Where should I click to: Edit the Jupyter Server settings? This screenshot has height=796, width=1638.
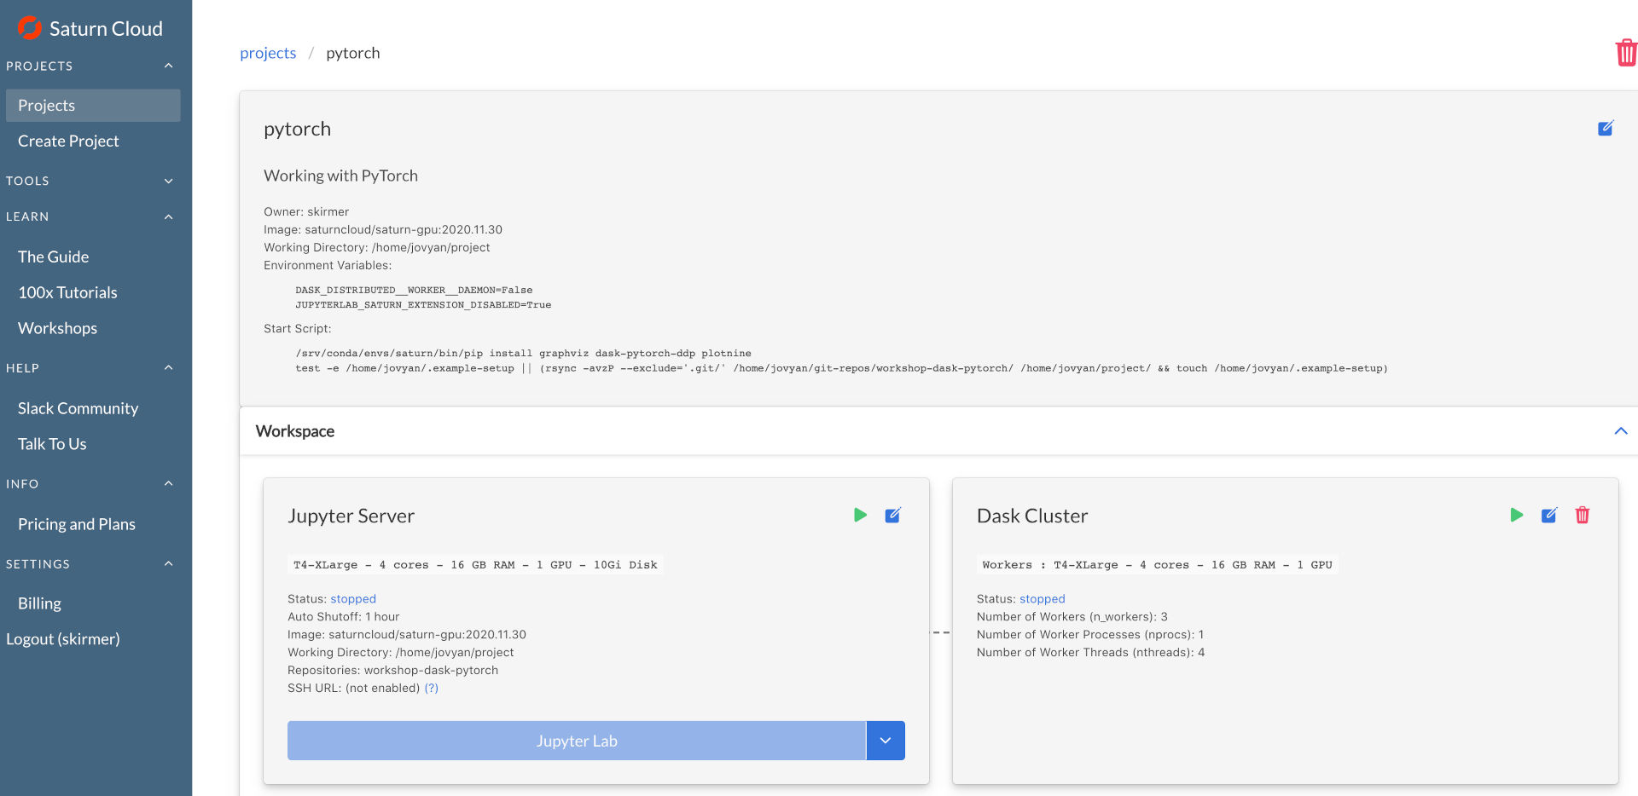[x=893, y=515]
